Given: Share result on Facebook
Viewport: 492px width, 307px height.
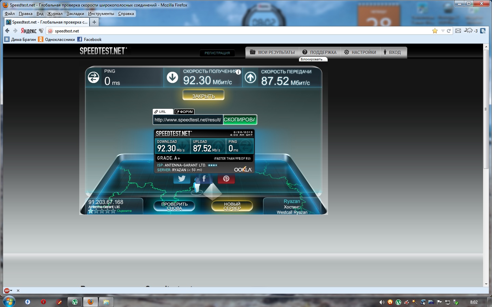Looking at the screenshot, I should [204, 178].
